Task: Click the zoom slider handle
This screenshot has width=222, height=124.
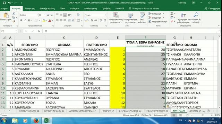Action: (x=203, y=115)
